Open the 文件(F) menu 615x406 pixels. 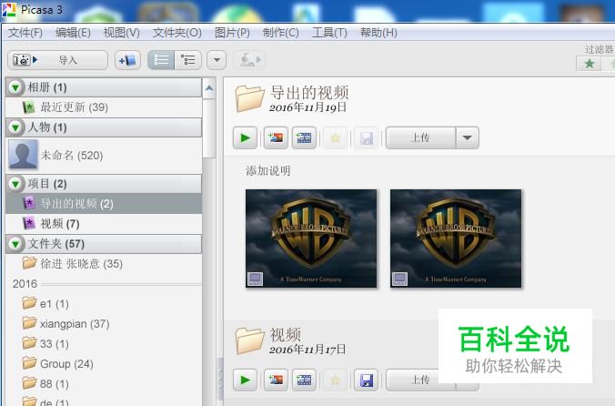pyautogui.click(x=25, y=33)
